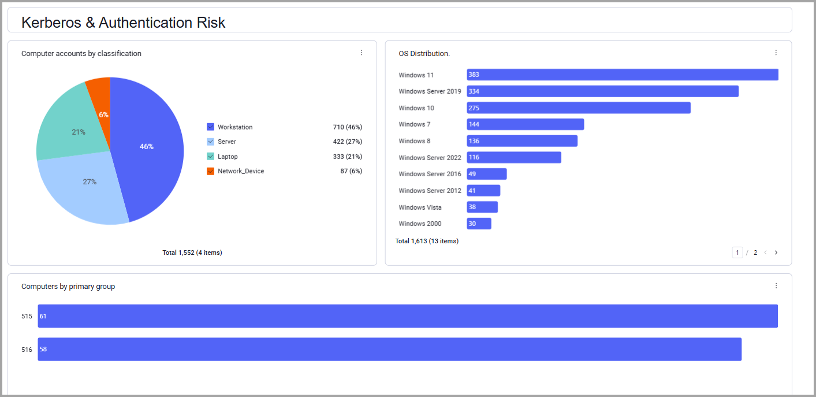This screenshot has width=816, height=397.
Task: Click the Computers by primary group title
Action: (68, 287)
